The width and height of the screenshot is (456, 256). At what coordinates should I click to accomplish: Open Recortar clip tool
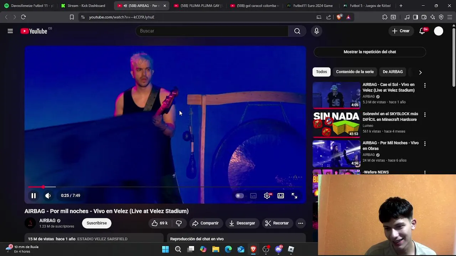pos(277,223)
